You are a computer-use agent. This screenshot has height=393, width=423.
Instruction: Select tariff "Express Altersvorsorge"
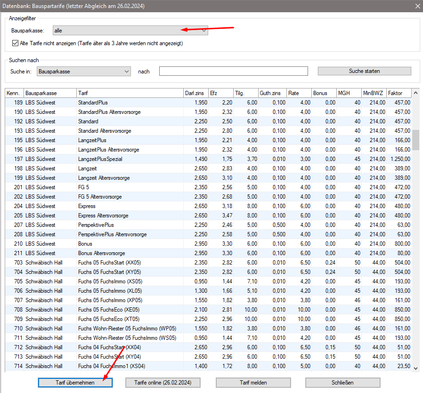tap(103, 216)
